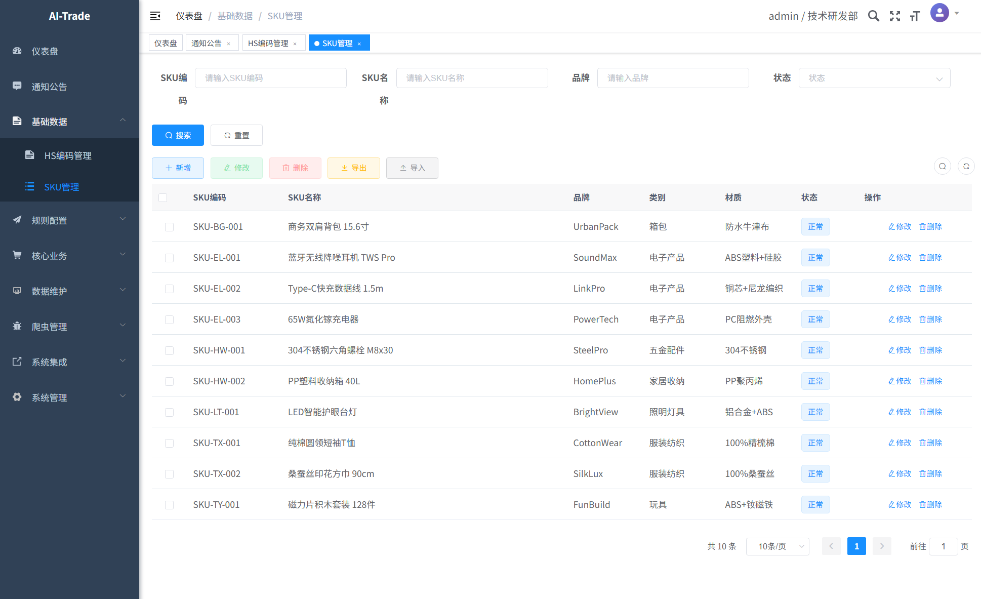Check the SKU-BG-001 row checkbox
The width and height of the screenshot is (981, 599).
(169, 227)
